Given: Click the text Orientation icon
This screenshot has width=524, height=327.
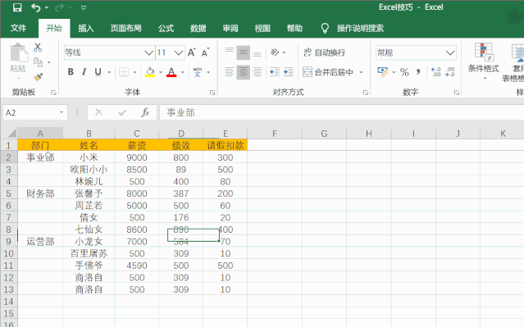Looking at the screenshot, I should point(275,52).
